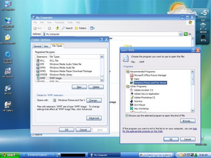Viewport: 211px width, 158px height.
Task: Click the Other Programs folder heading
Action: (136, 86)
